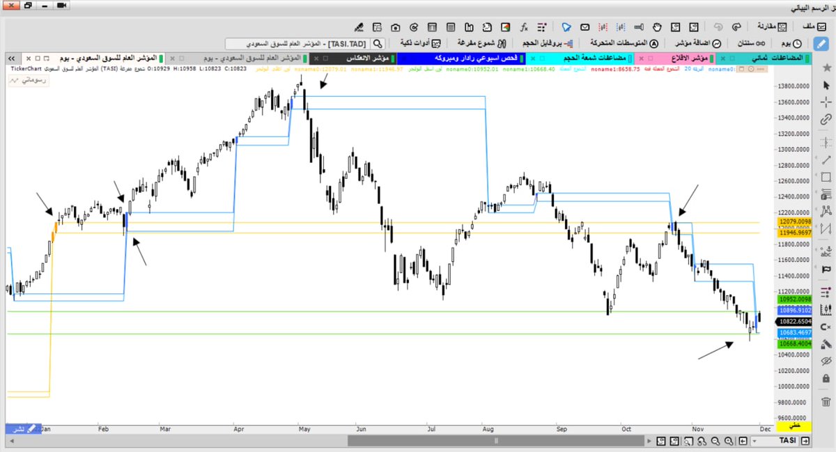This screenshot has height=452, width=836.
Task: Select the rectangle shape tool
Action: 826,177
